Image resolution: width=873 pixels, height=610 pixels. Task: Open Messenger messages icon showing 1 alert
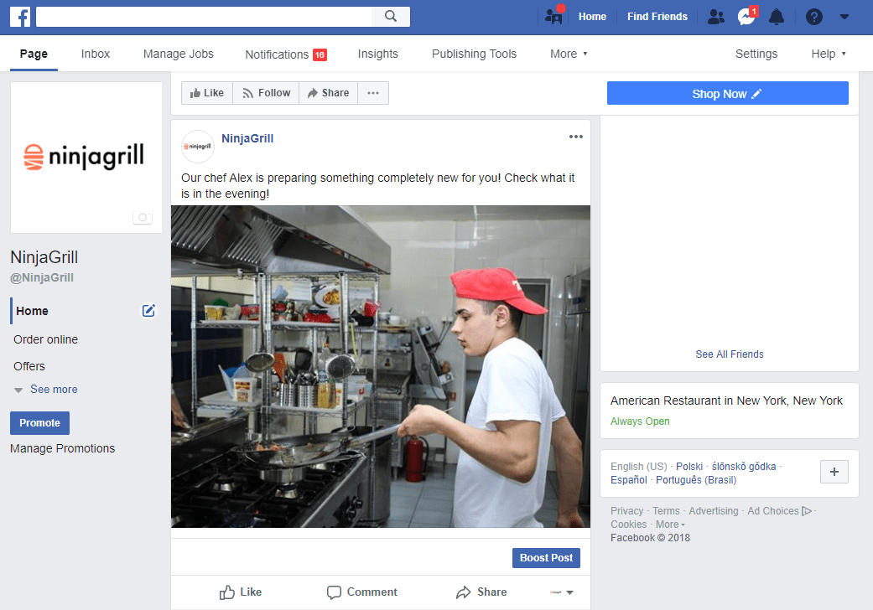coord(746,16)
